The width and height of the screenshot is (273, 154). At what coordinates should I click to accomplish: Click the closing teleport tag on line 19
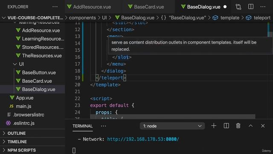tap(111, 78)
